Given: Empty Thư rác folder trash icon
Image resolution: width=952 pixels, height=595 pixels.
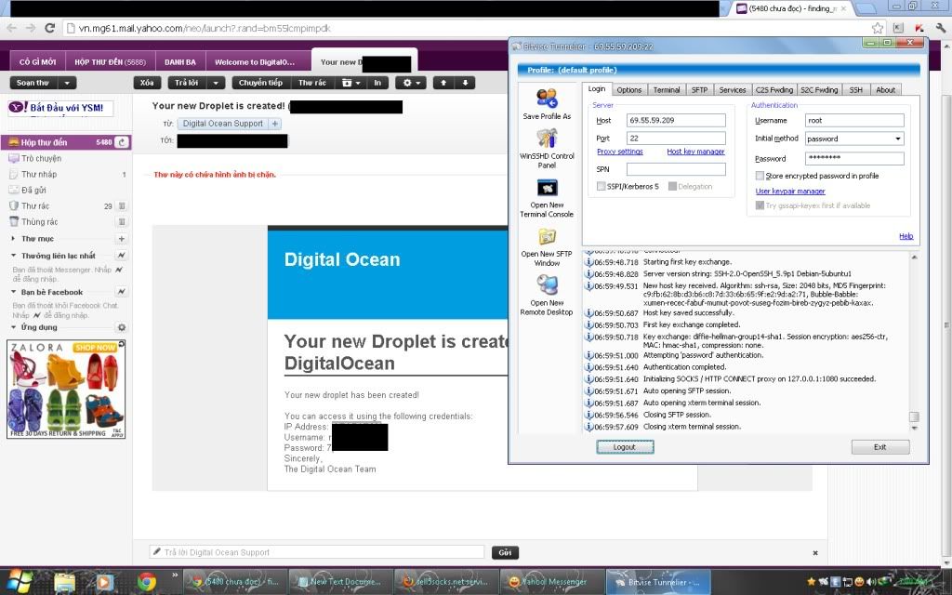Looking at the screenshot, I should [x=122, y=205].
